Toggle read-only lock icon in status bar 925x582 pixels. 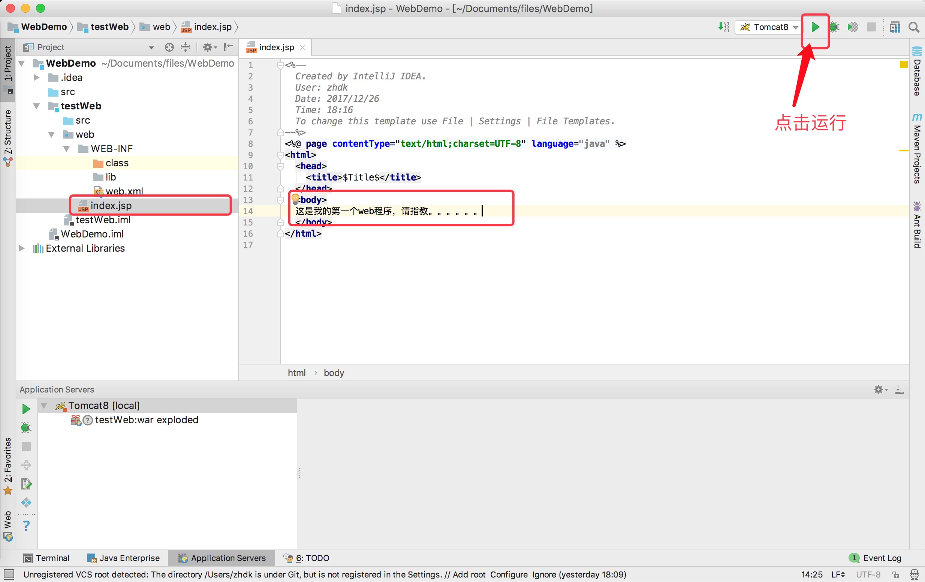(x=896, y=575)
